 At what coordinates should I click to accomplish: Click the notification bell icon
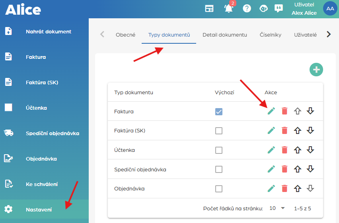pyautogui.click(x=229, y=8)
